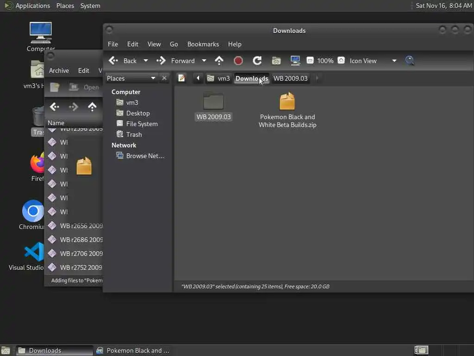Viewport: 474px width, 356px height.
Task: Open the Places sidebar selector dropdown
Action: click(x=131, y=78)
